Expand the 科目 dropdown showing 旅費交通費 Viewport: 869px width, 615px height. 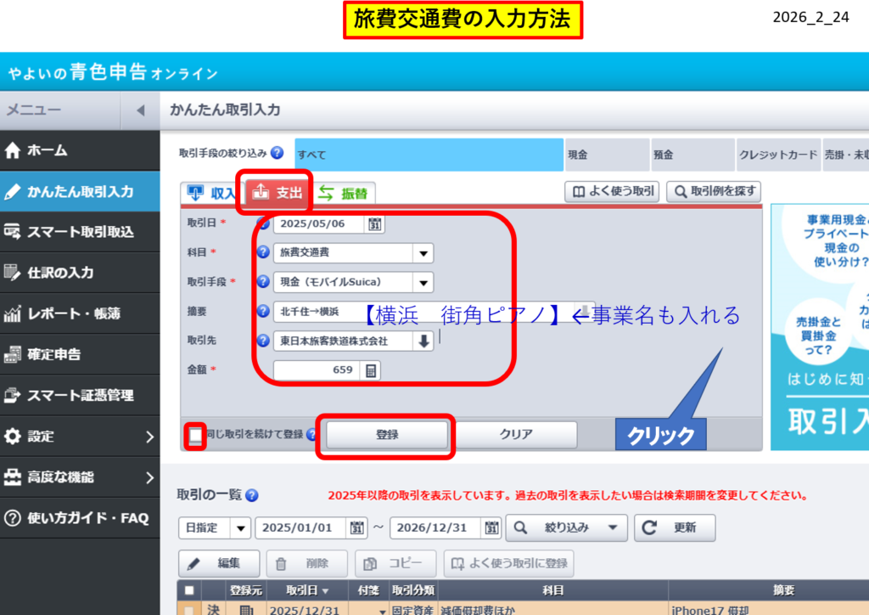(422, 253)
